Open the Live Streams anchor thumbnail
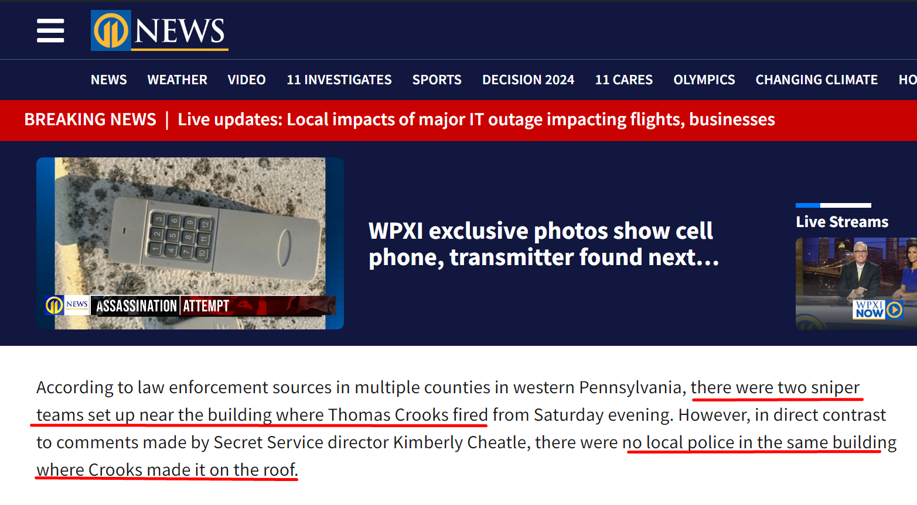The height and width of the screenshot is (505, 917). [x=856, y=283]
